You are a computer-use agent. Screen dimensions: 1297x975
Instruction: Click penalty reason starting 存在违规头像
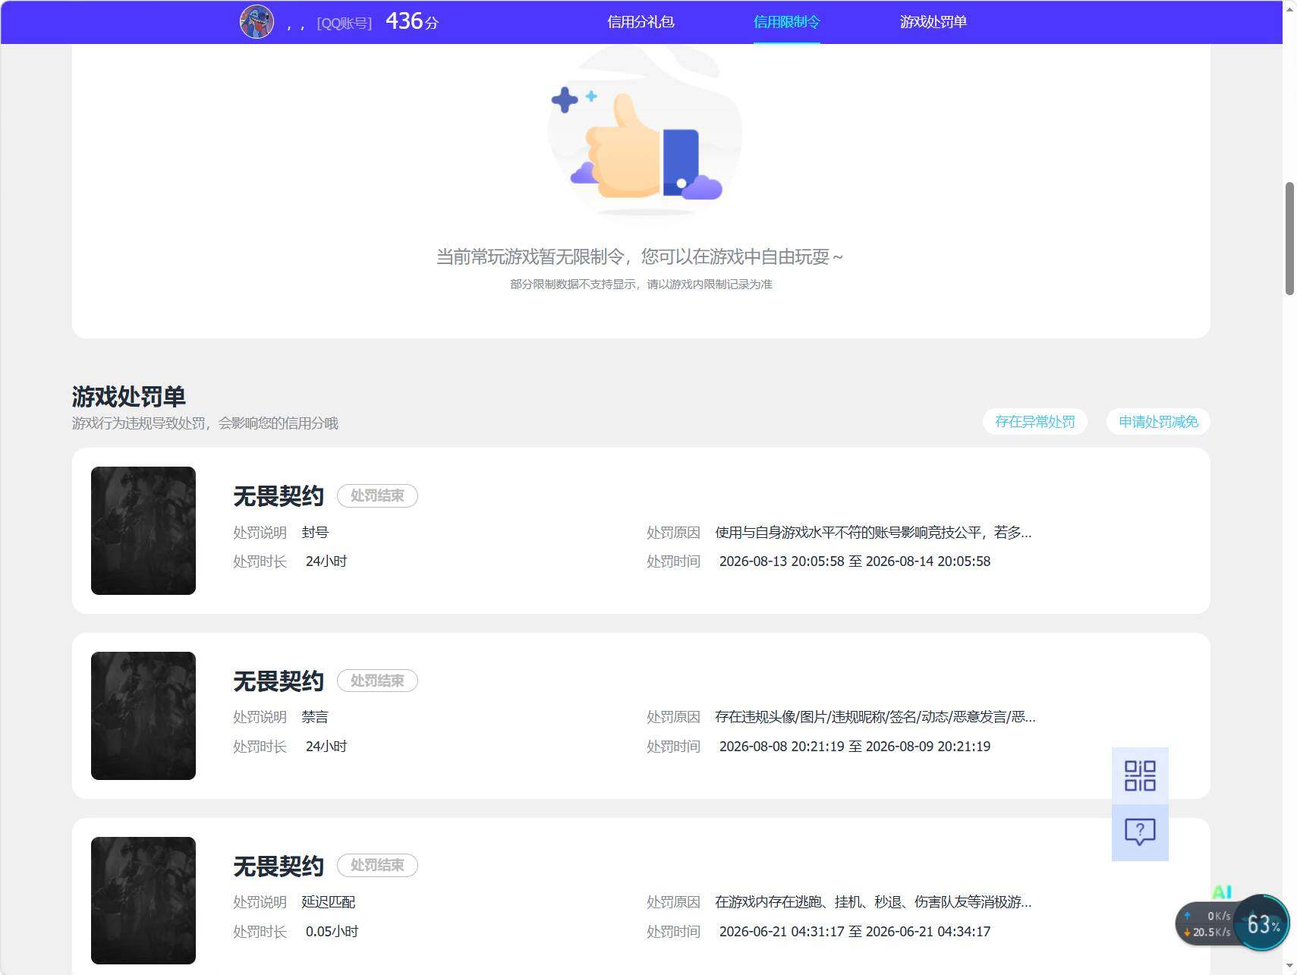point(875,717)
